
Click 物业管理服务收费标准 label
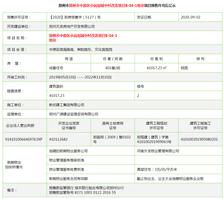(67, 170)
